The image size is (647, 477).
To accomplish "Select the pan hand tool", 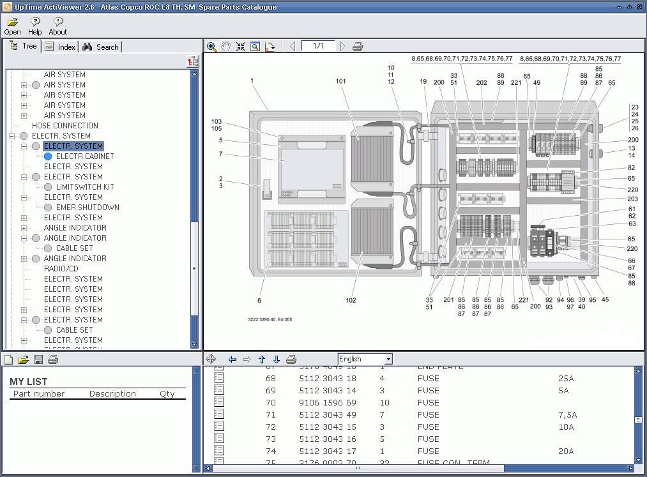I will pos(225,47).
